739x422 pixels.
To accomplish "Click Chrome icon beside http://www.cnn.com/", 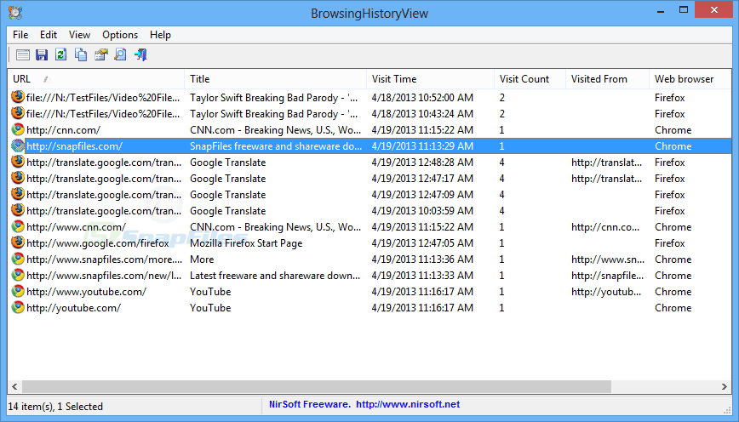I will pos(18,226).
